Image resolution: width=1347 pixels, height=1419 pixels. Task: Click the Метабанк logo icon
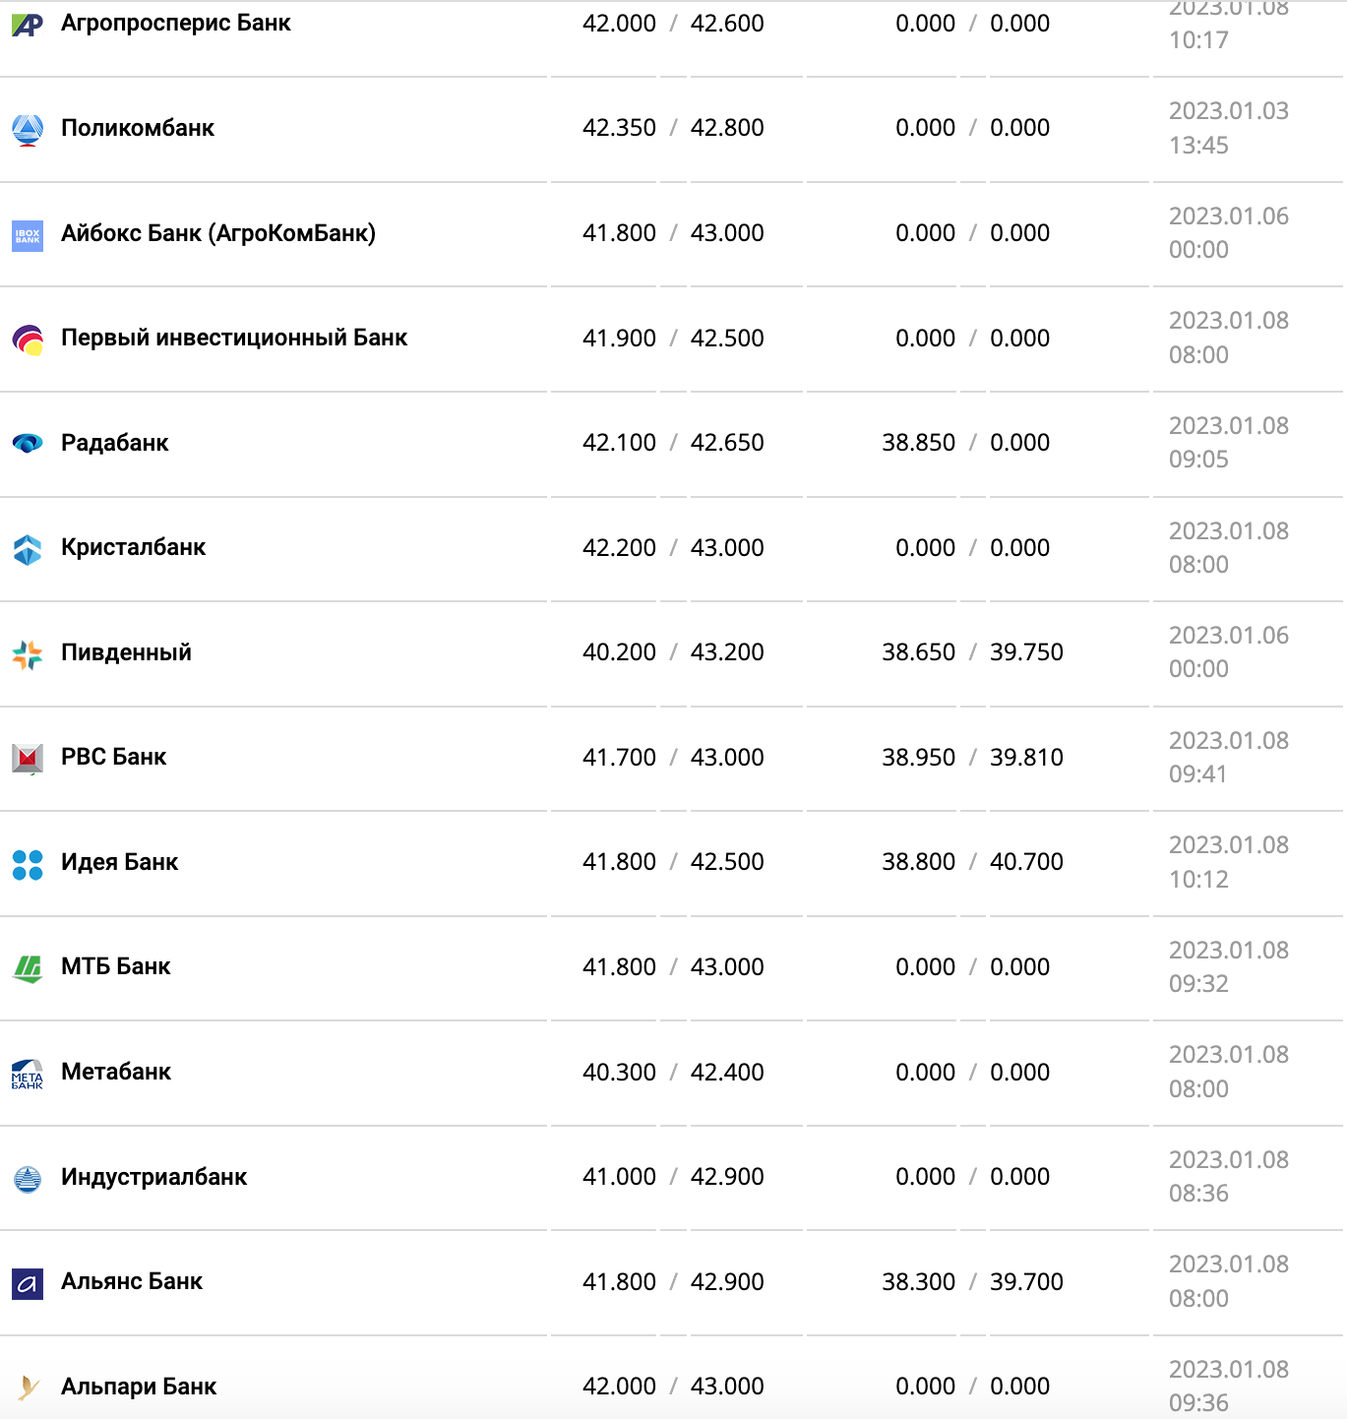click(x=28, y=1074)
